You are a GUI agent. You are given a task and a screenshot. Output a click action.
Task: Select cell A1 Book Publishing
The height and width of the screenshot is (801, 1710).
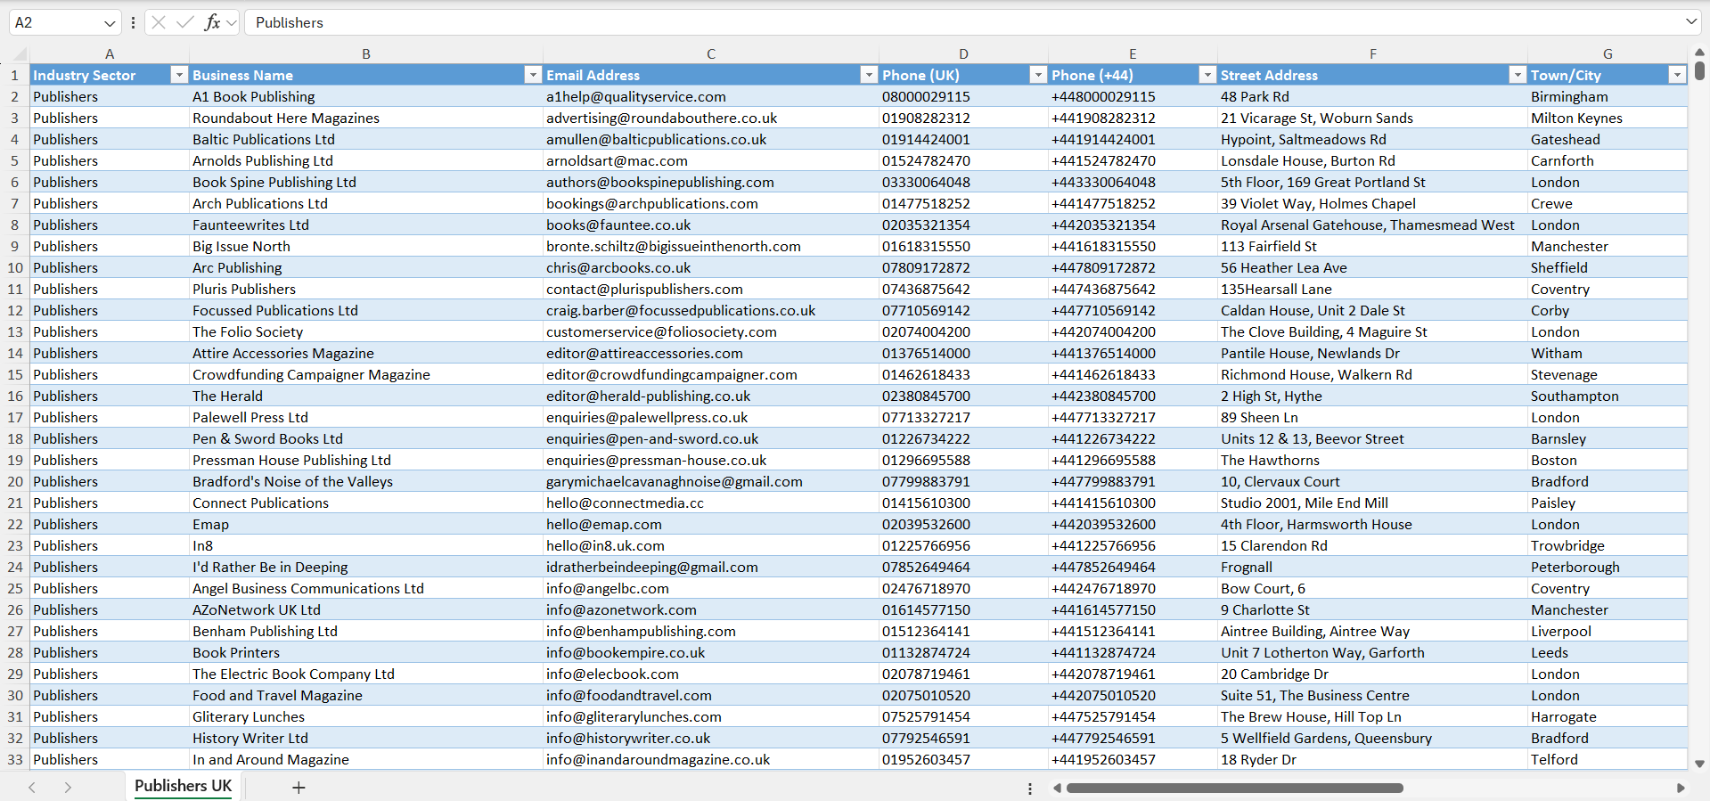[x=366, y=96]
